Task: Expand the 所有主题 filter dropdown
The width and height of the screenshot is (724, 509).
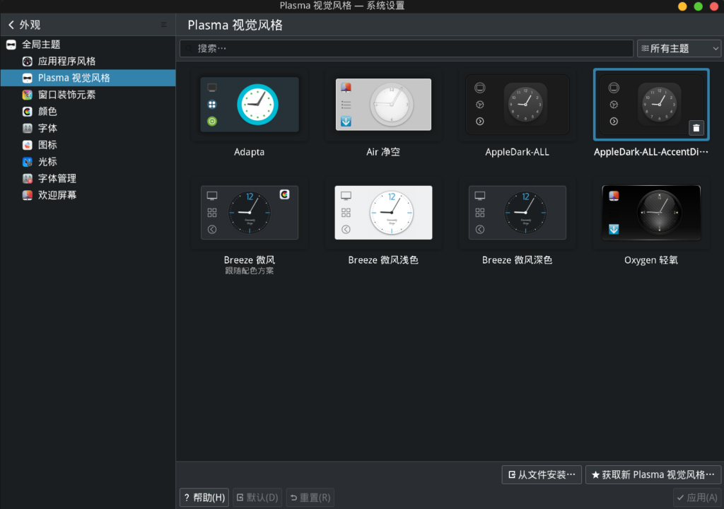Action: click(x=679, y=49)
